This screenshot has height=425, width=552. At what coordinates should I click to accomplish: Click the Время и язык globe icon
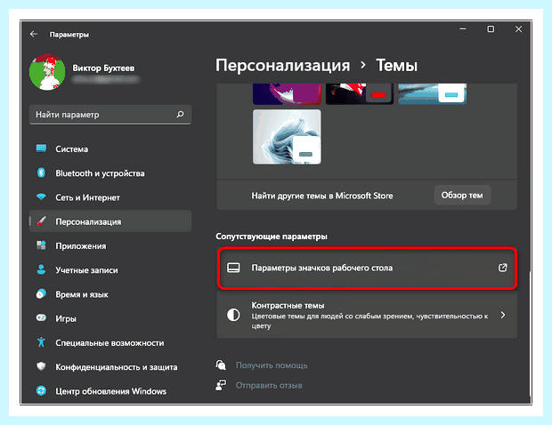[x=41, y=294]
